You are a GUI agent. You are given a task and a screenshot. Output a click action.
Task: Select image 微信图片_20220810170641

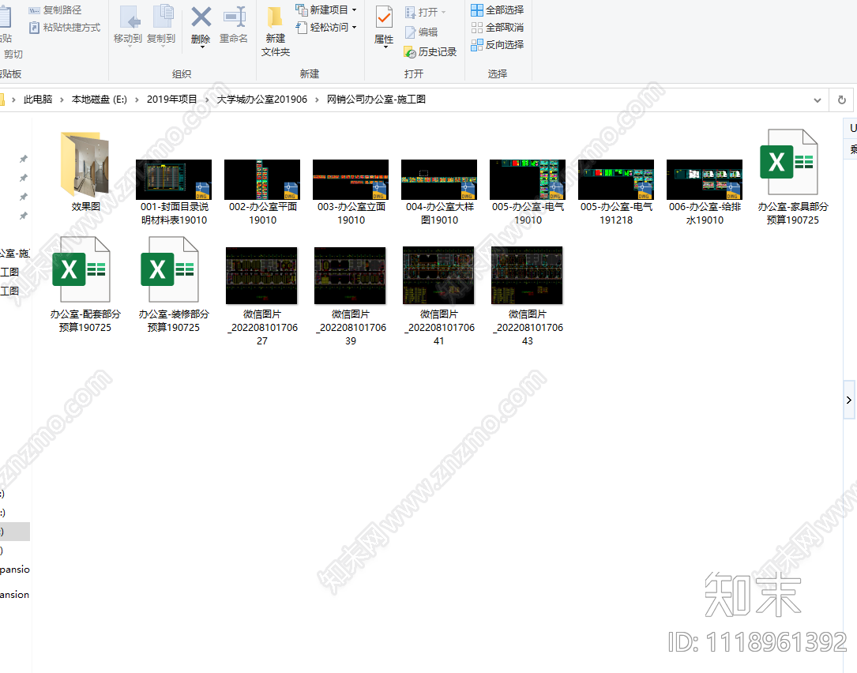tap(439, 295)
